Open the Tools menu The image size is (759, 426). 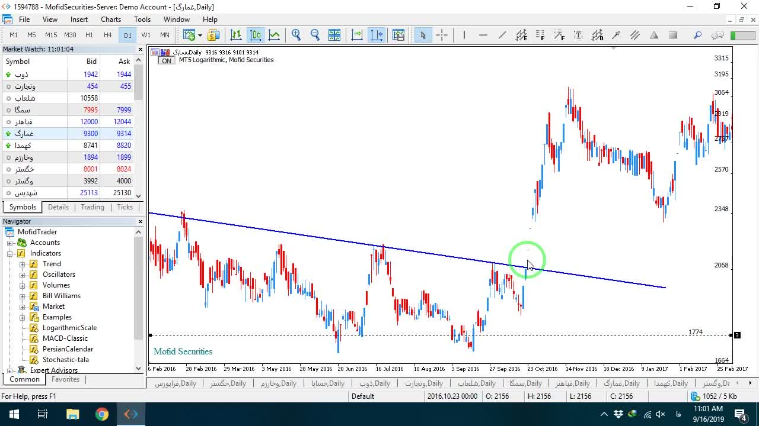click(142, 20)
